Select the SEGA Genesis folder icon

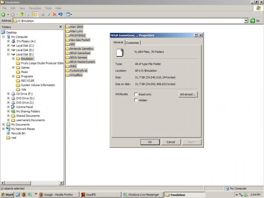pyautogui.click(x=68, y=57)
